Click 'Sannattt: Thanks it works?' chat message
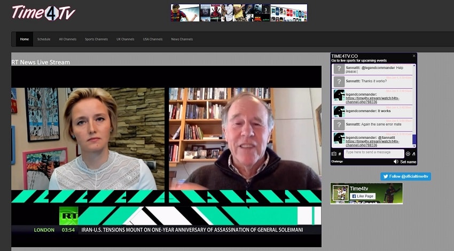The image size is (454, 251). [x=366, y=81]
